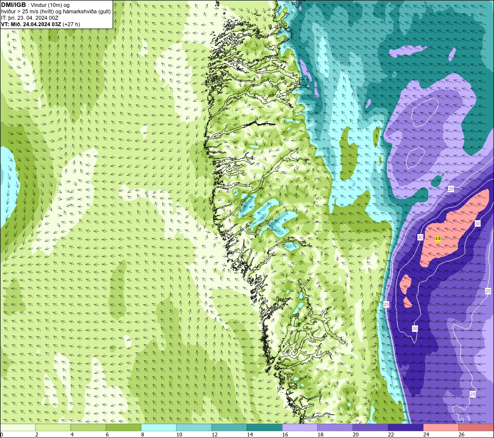Click the scale tick label 0

(x=1, y=435)
